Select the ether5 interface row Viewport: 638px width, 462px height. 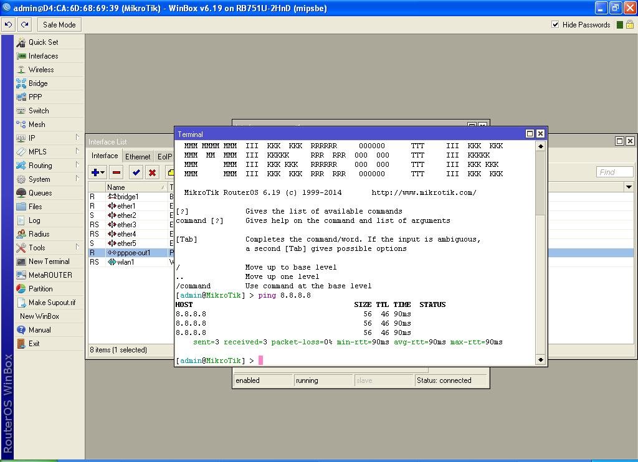click(x=131, y=243)
